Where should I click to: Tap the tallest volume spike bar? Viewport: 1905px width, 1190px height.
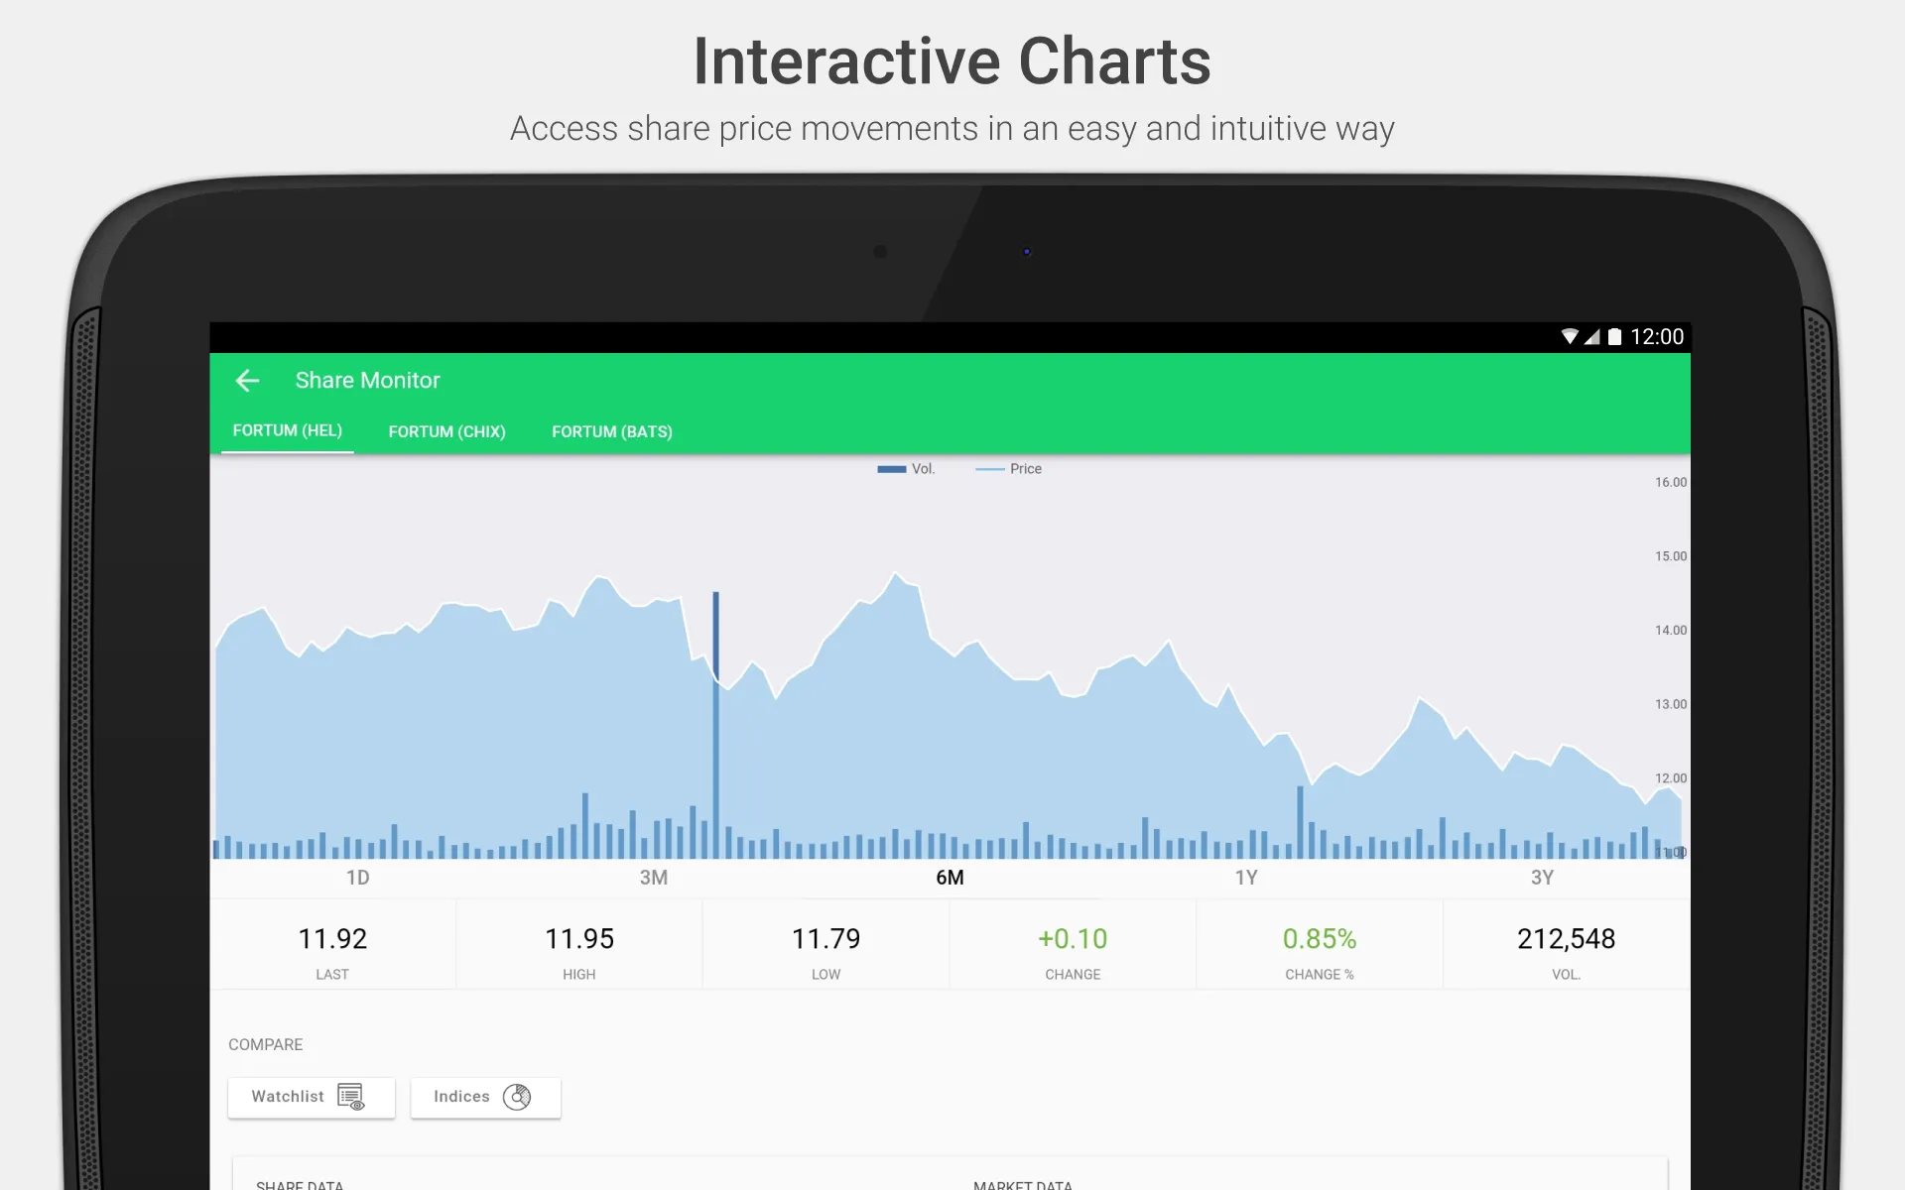(716, 724)
